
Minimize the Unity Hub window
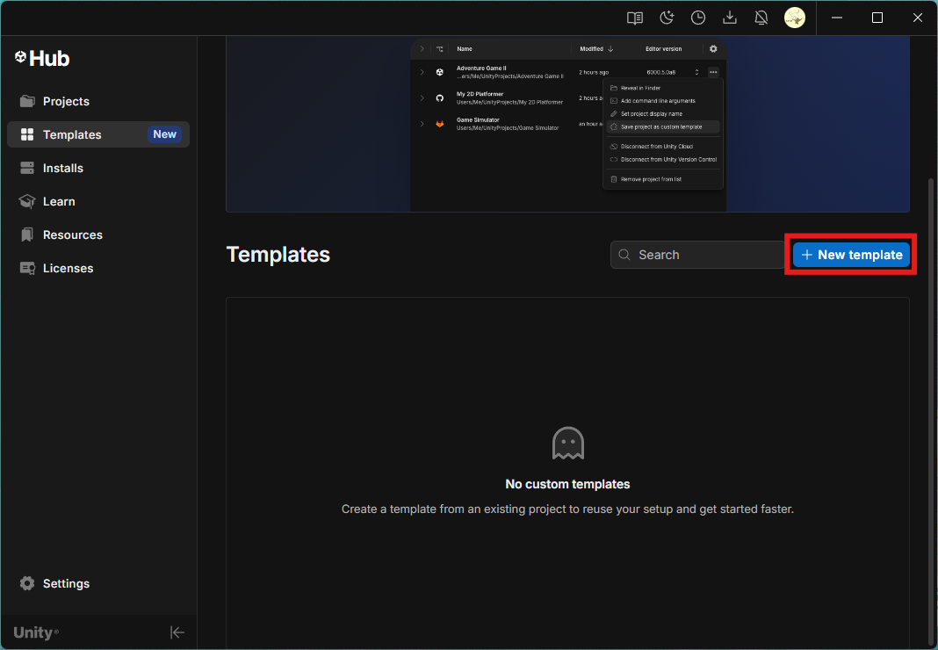(837, 18)
